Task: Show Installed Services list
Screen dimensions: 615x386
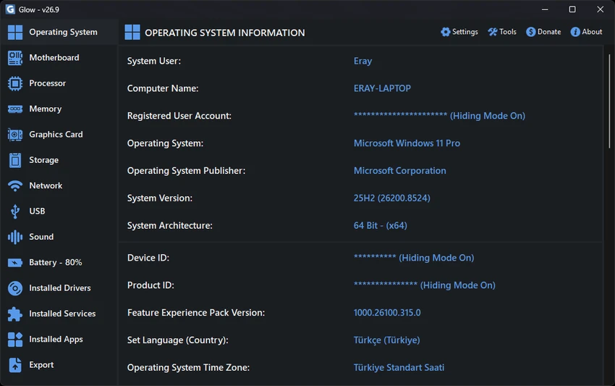Action: tap(59, 314)
